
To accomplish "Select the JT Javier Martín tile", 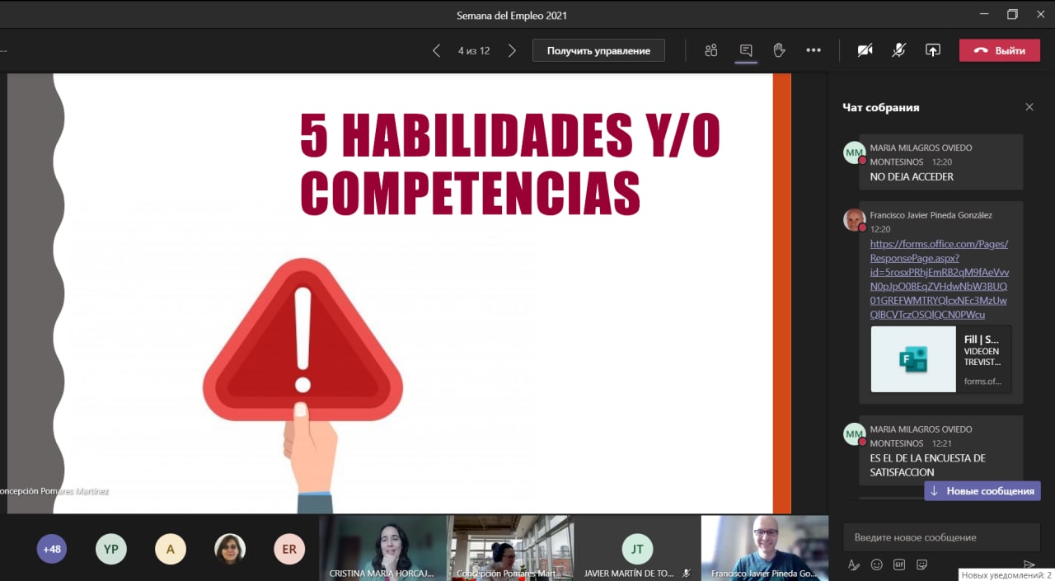I will click(637, 548).
